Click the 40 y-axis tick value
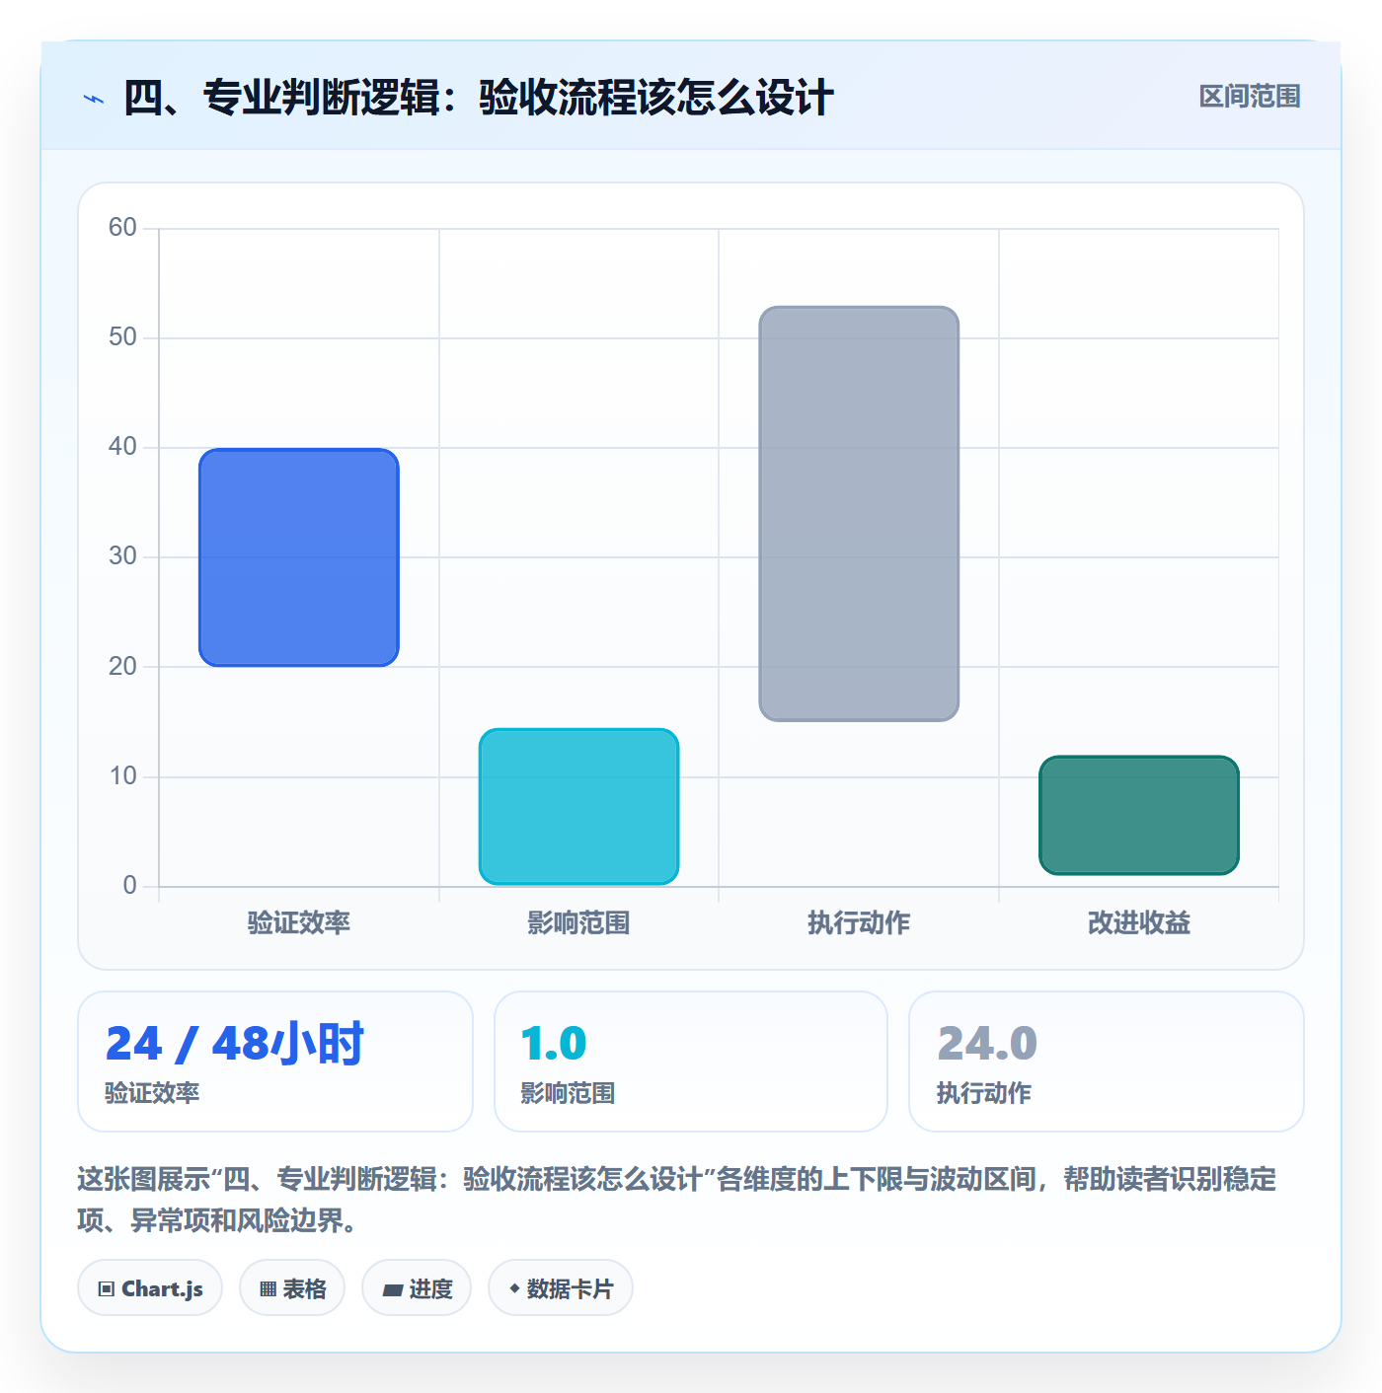Image resolution: width=1382 pixels, height=1393 pixels. (x=122, y=447)
